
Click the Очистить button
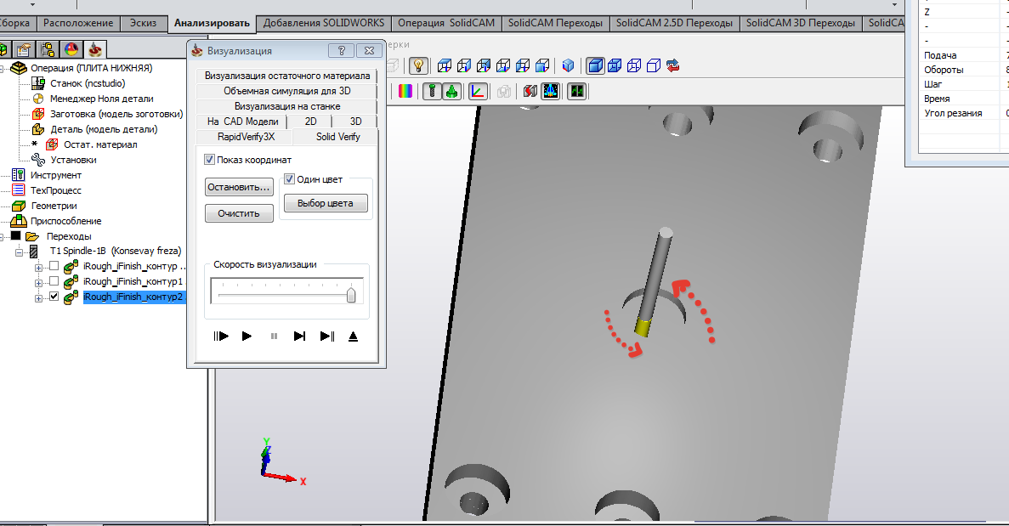point(239,213)
